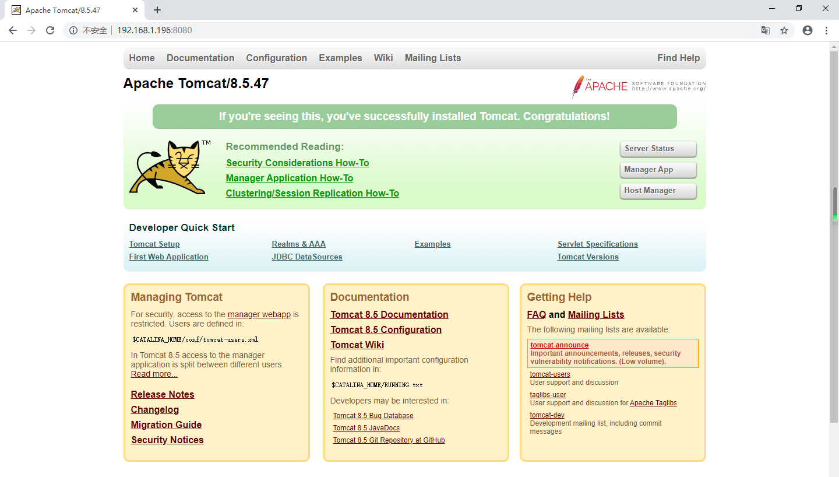This screenshot has height=477, width=839.
Task: Open Tomcat 8.5 Configuration link
Action: point(386,329)
